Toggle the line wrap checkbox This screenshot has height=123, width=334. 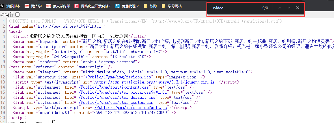pyautogui.click(x=18, y=14)
